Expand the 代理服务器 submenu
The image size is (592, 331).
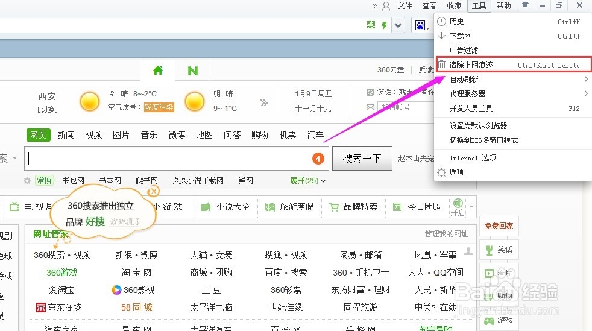click(512, 93)
